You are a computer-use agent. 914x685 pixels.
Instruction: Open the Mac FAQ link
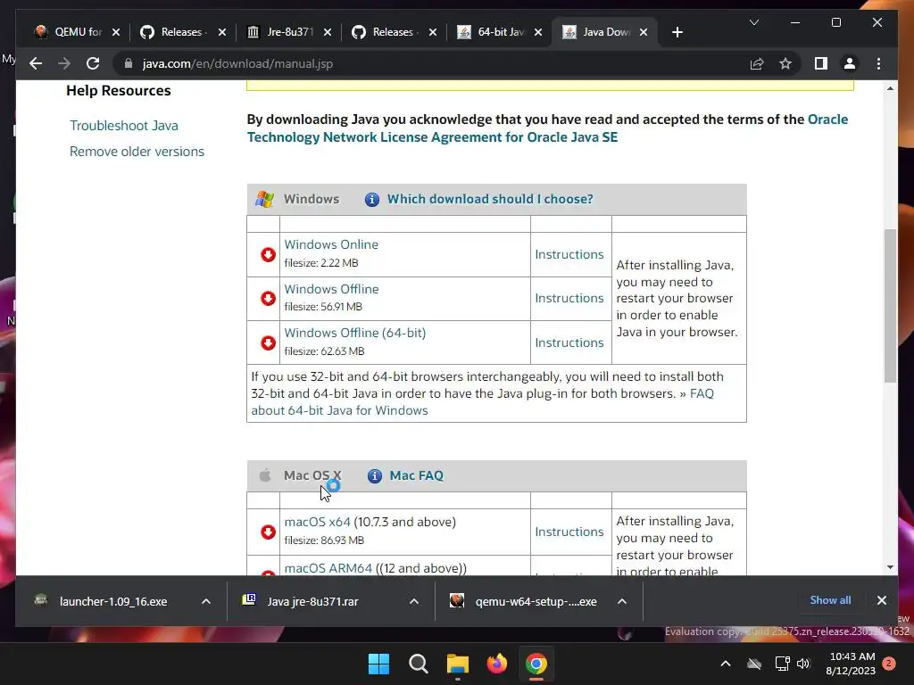416,475
